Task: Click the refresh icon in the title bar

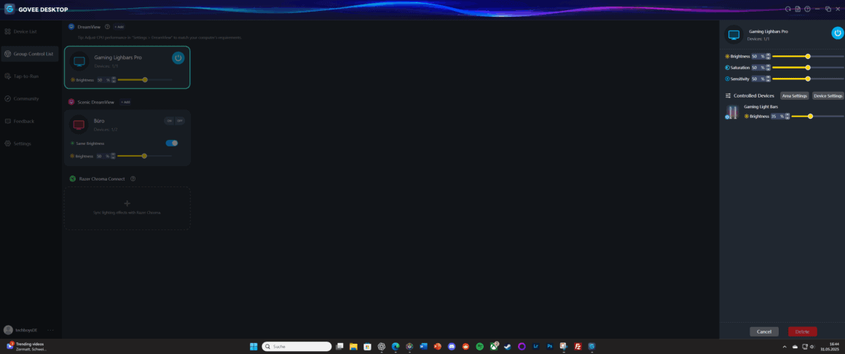Action: click(788, 9)
